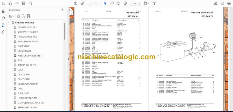Screen dimensions: 233x112
Task: Click the cloud upload icon
Action: coord(17,3)
